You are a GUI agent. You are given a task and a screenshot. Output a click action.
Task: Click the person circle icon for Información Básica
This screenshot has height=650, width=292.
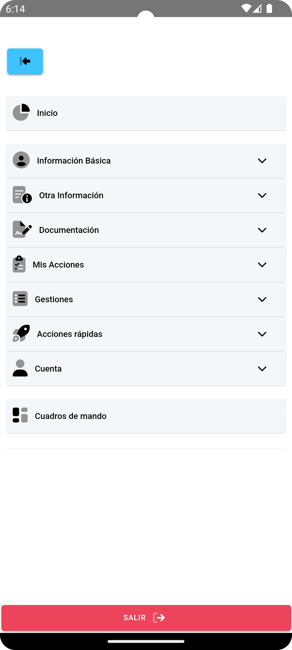click(21, 160)
